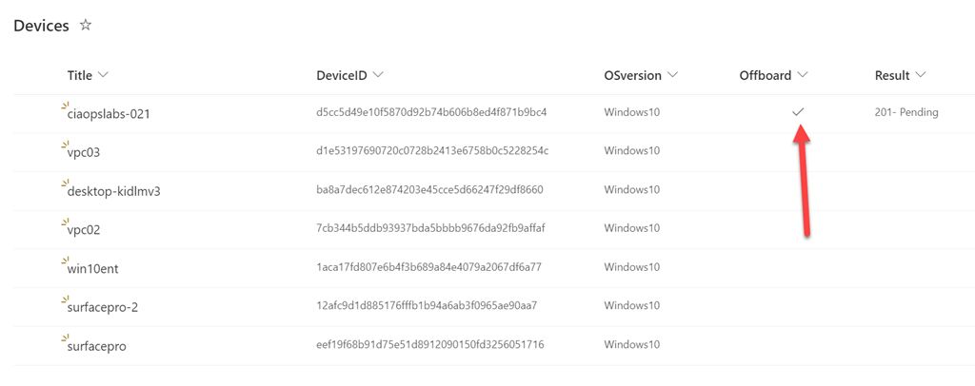Click the new-item indicator beside surfacepro-2

(x=65, y=299)
